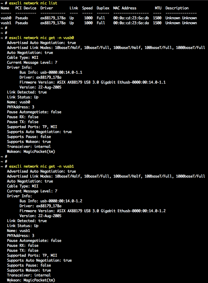Click the "Name: vusb0" output line
Screen dimensions: 208x283
point(19,102)
